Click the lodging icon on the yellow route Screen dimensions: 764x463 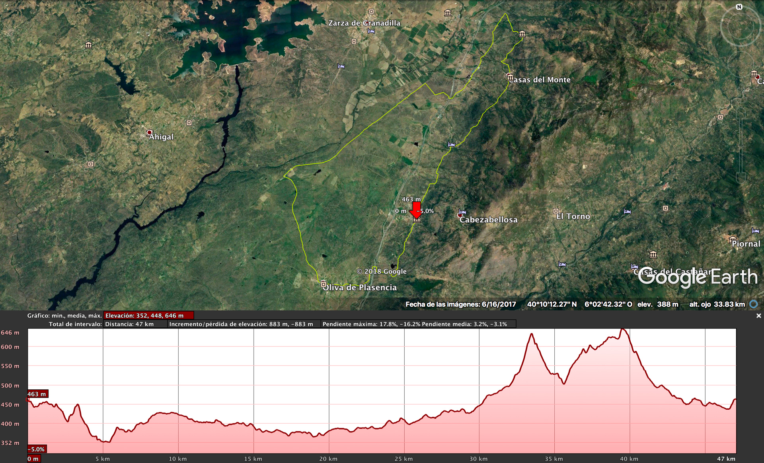tap(451, 144)
